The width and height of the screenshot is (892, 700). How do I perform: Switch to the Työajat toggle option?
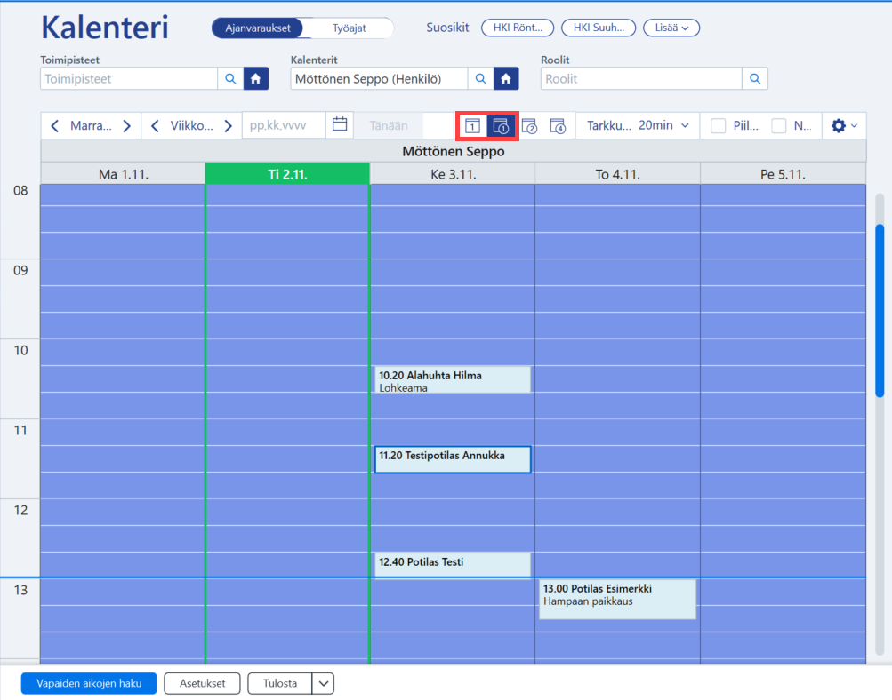[x=349, y=28]
